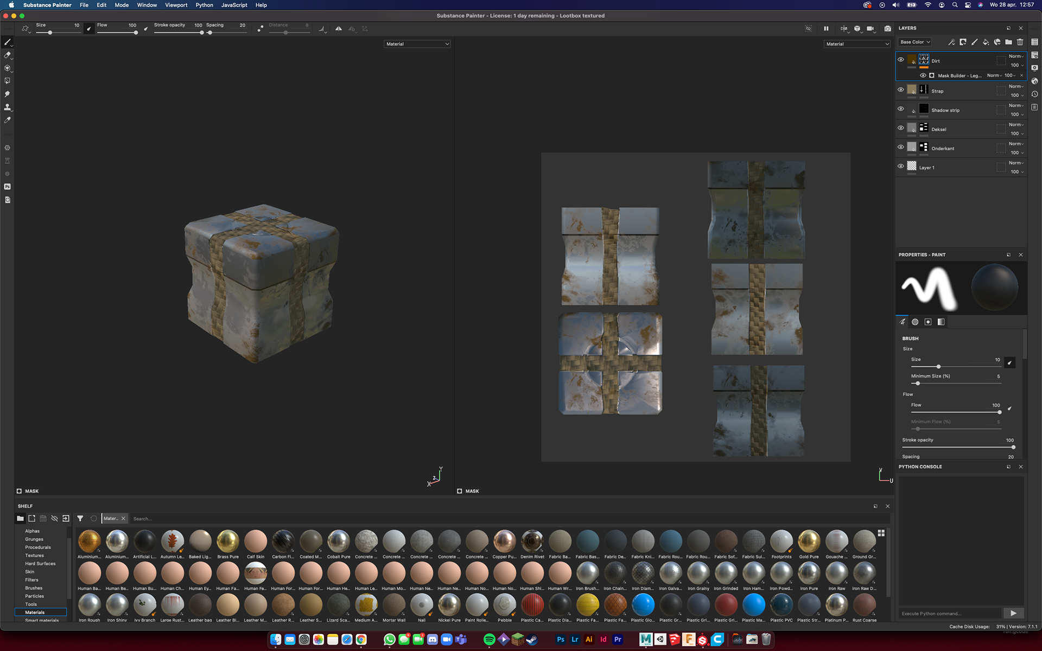Select the Grunges category in Shelf

[x=34, y=539]
